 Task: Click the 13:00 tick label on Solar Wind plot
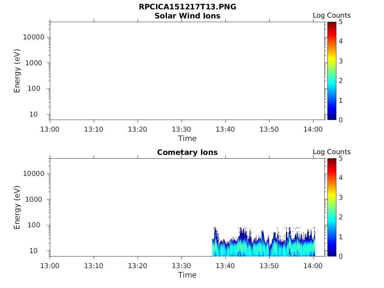pyautogui.click(x=50, y=129)
